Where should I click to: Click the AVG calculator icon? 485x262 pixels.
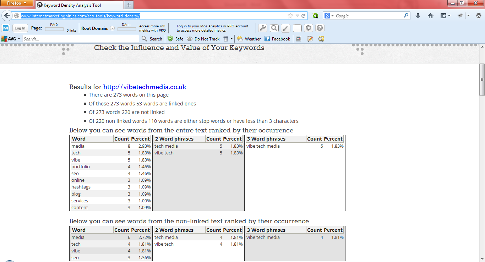[299, 39]
